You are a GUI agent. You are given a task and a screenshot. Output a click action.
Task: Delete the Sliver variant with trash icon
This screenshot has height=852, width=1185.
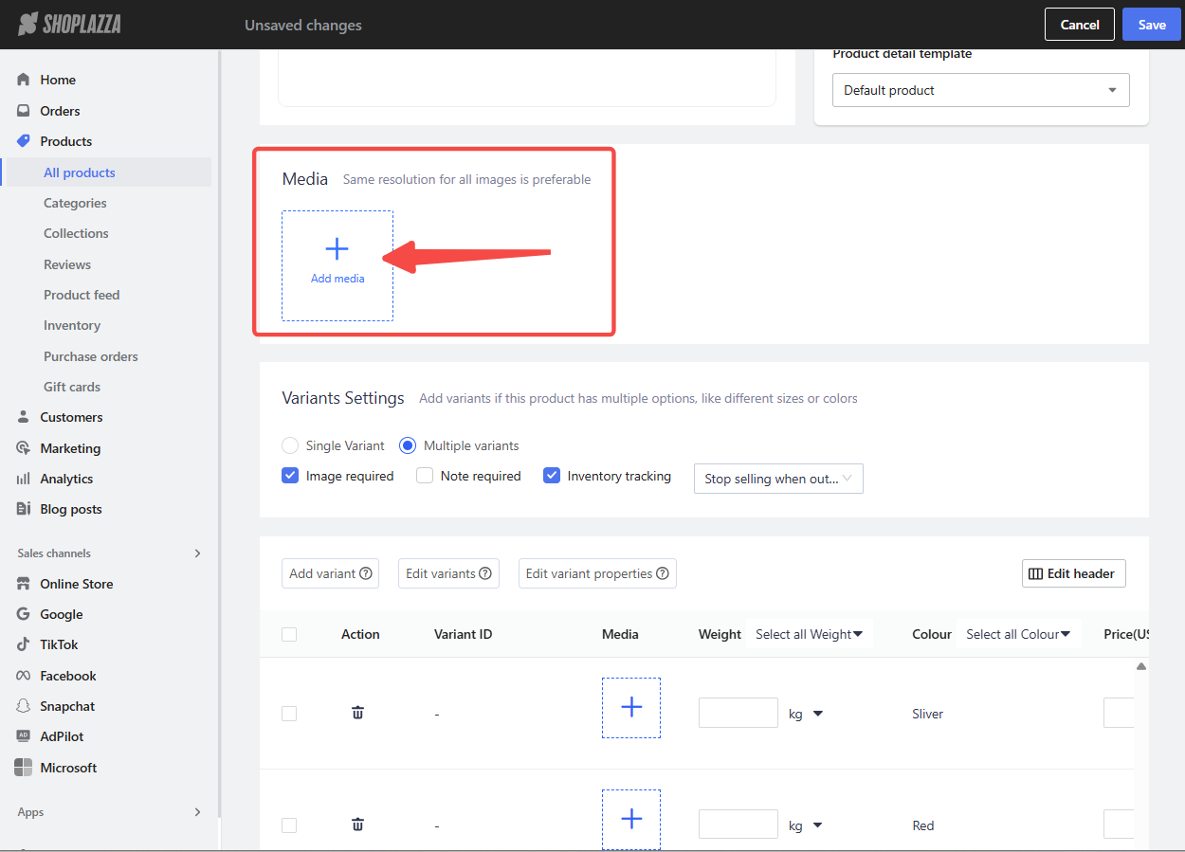[x=357, y=713]
